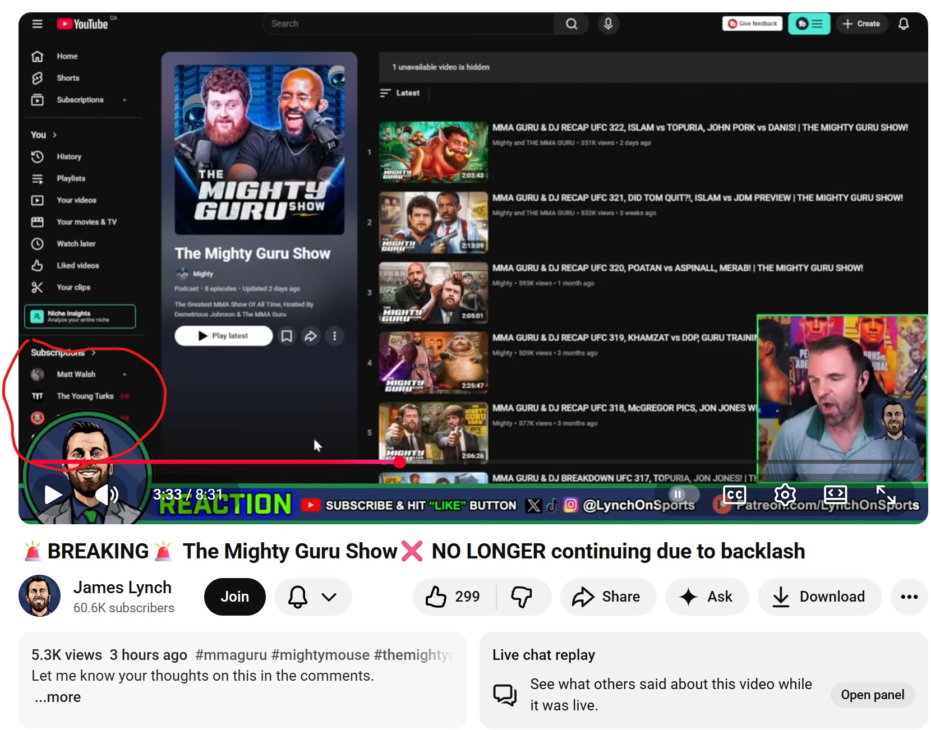Viewport: 931px width, 730px height.
Task: Click the red scrubber handle on the progress bar
Action: pos(399,461)
